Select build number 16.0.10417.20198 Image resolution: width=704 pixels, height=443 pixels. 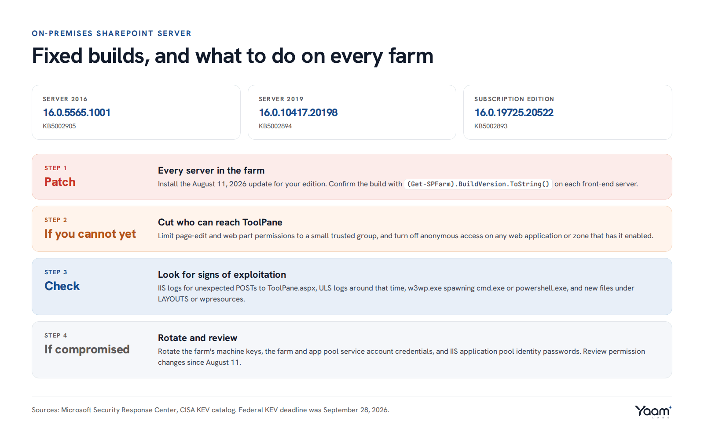[x=298, y=113]
